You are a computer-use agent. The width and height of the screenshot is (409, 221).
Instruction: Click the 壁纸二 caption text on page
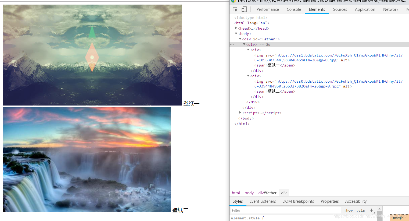point(180,210)
